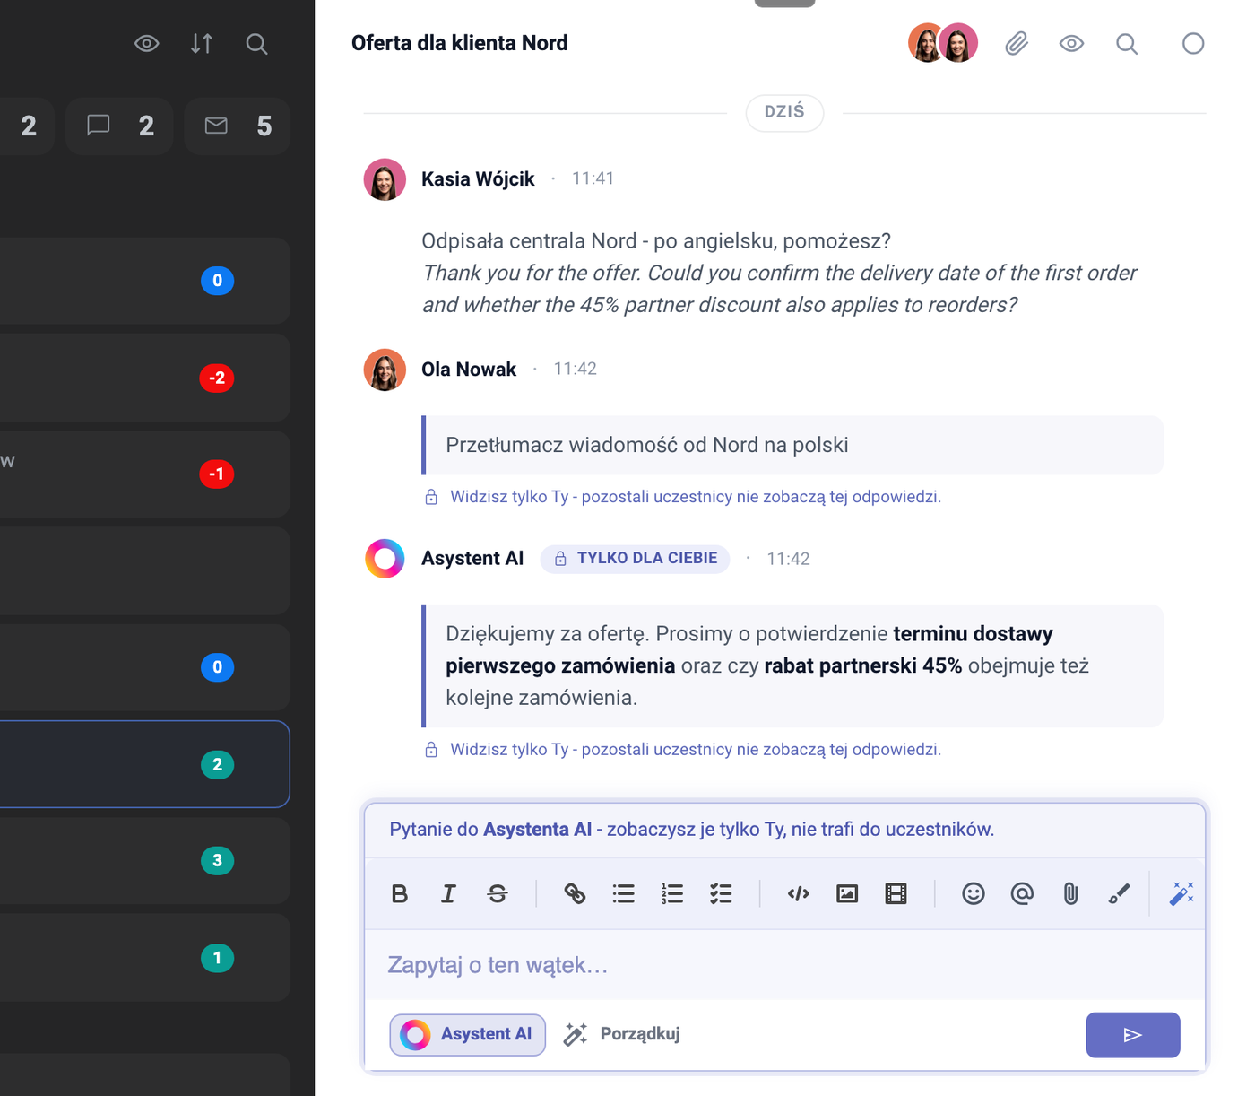Viewport: 1255px width, 1096px height.
Task: Toggle bold formatting in the editor
Action: tap(400, 893)
